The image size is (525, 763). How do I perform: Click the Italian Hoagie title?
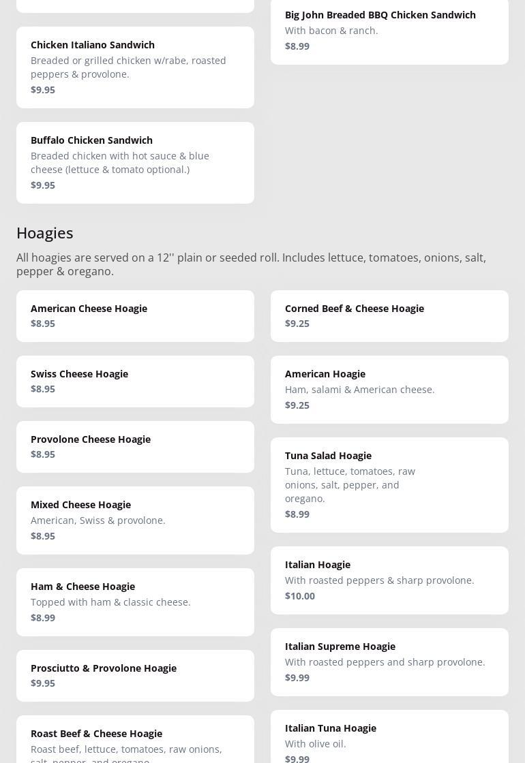point(318,565)
